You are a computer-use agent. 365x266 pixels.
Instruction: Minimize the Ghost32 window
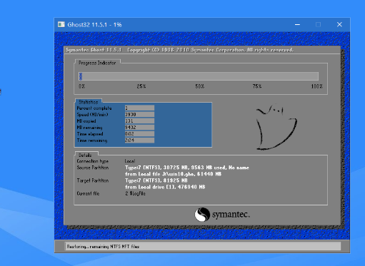(297, 24)
